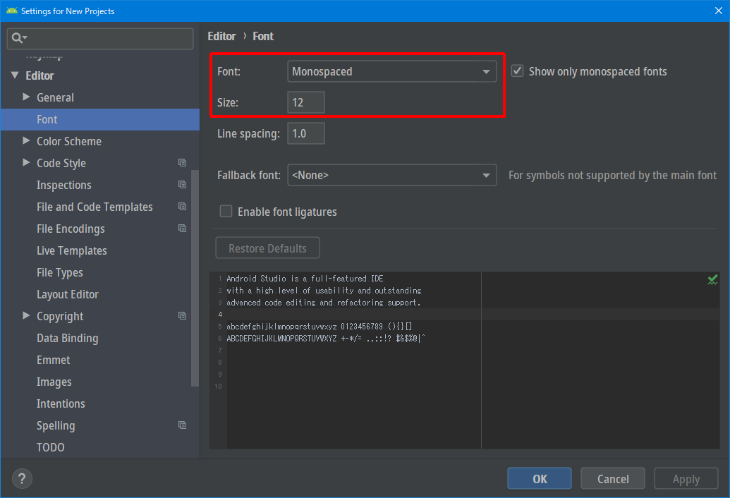
Task: Click the project-level icon beside Inspections
Action: (x=182, y=185)
